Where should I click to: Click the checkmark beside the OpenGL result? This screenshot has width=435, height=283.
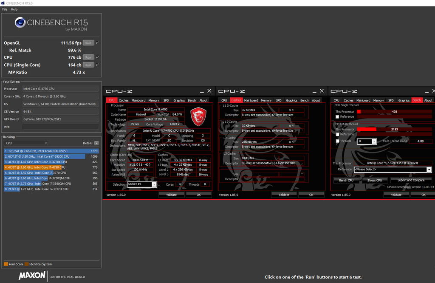point(99,42)
